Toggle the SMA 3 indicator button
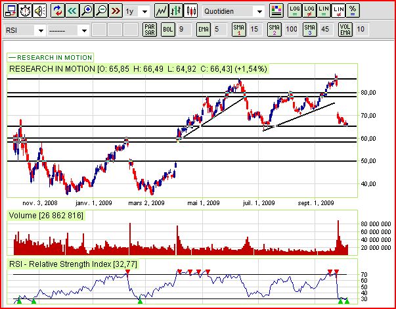Screen dimensions: 396x309 click(310, 30)
